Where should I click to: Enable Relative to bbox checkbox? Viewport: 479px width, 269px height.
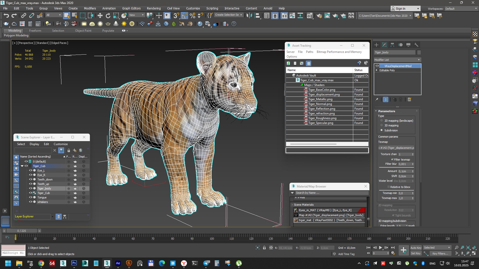click(388, 187)
